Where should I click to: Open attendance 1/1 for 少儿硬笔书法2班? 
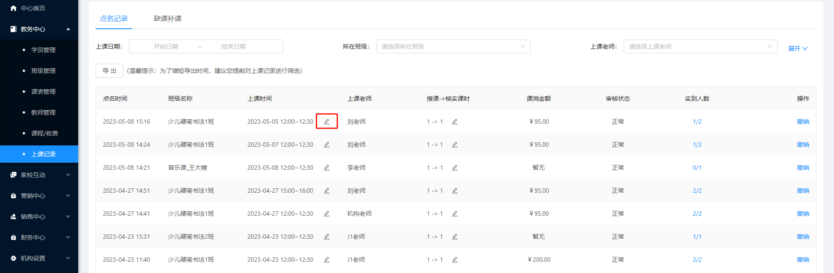697,237
